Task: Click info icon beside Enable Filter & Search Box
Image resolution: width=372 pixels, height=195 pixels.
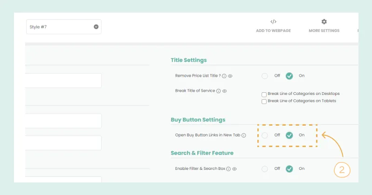Action: pyautogui.click(x=228, y=169)
